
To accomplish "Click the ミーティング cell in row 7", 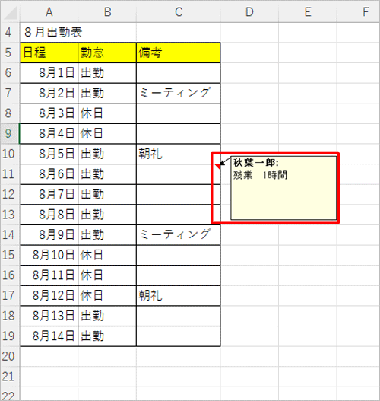I will coord(179,93).
